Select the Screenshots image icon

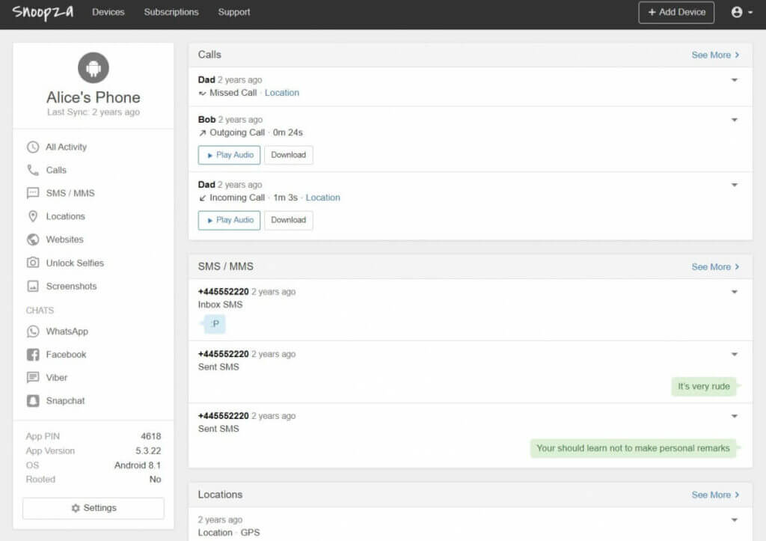coord(33,286)
